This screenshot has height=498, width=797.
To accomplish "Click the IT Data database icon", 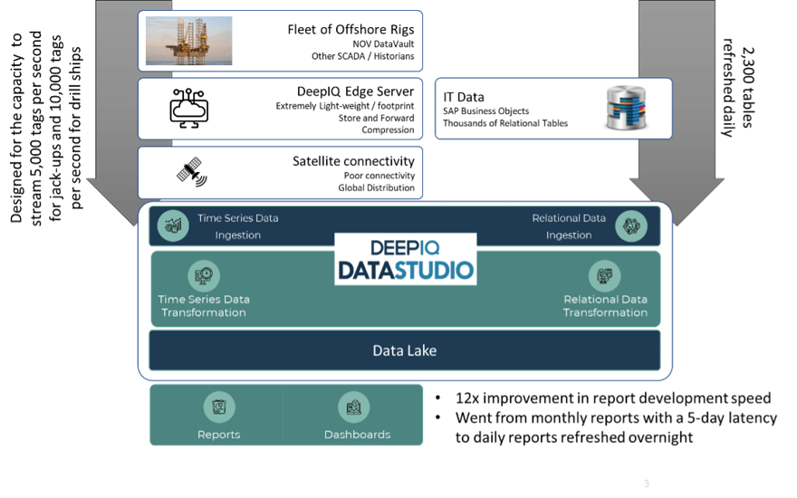I will [x=627, y=108].
